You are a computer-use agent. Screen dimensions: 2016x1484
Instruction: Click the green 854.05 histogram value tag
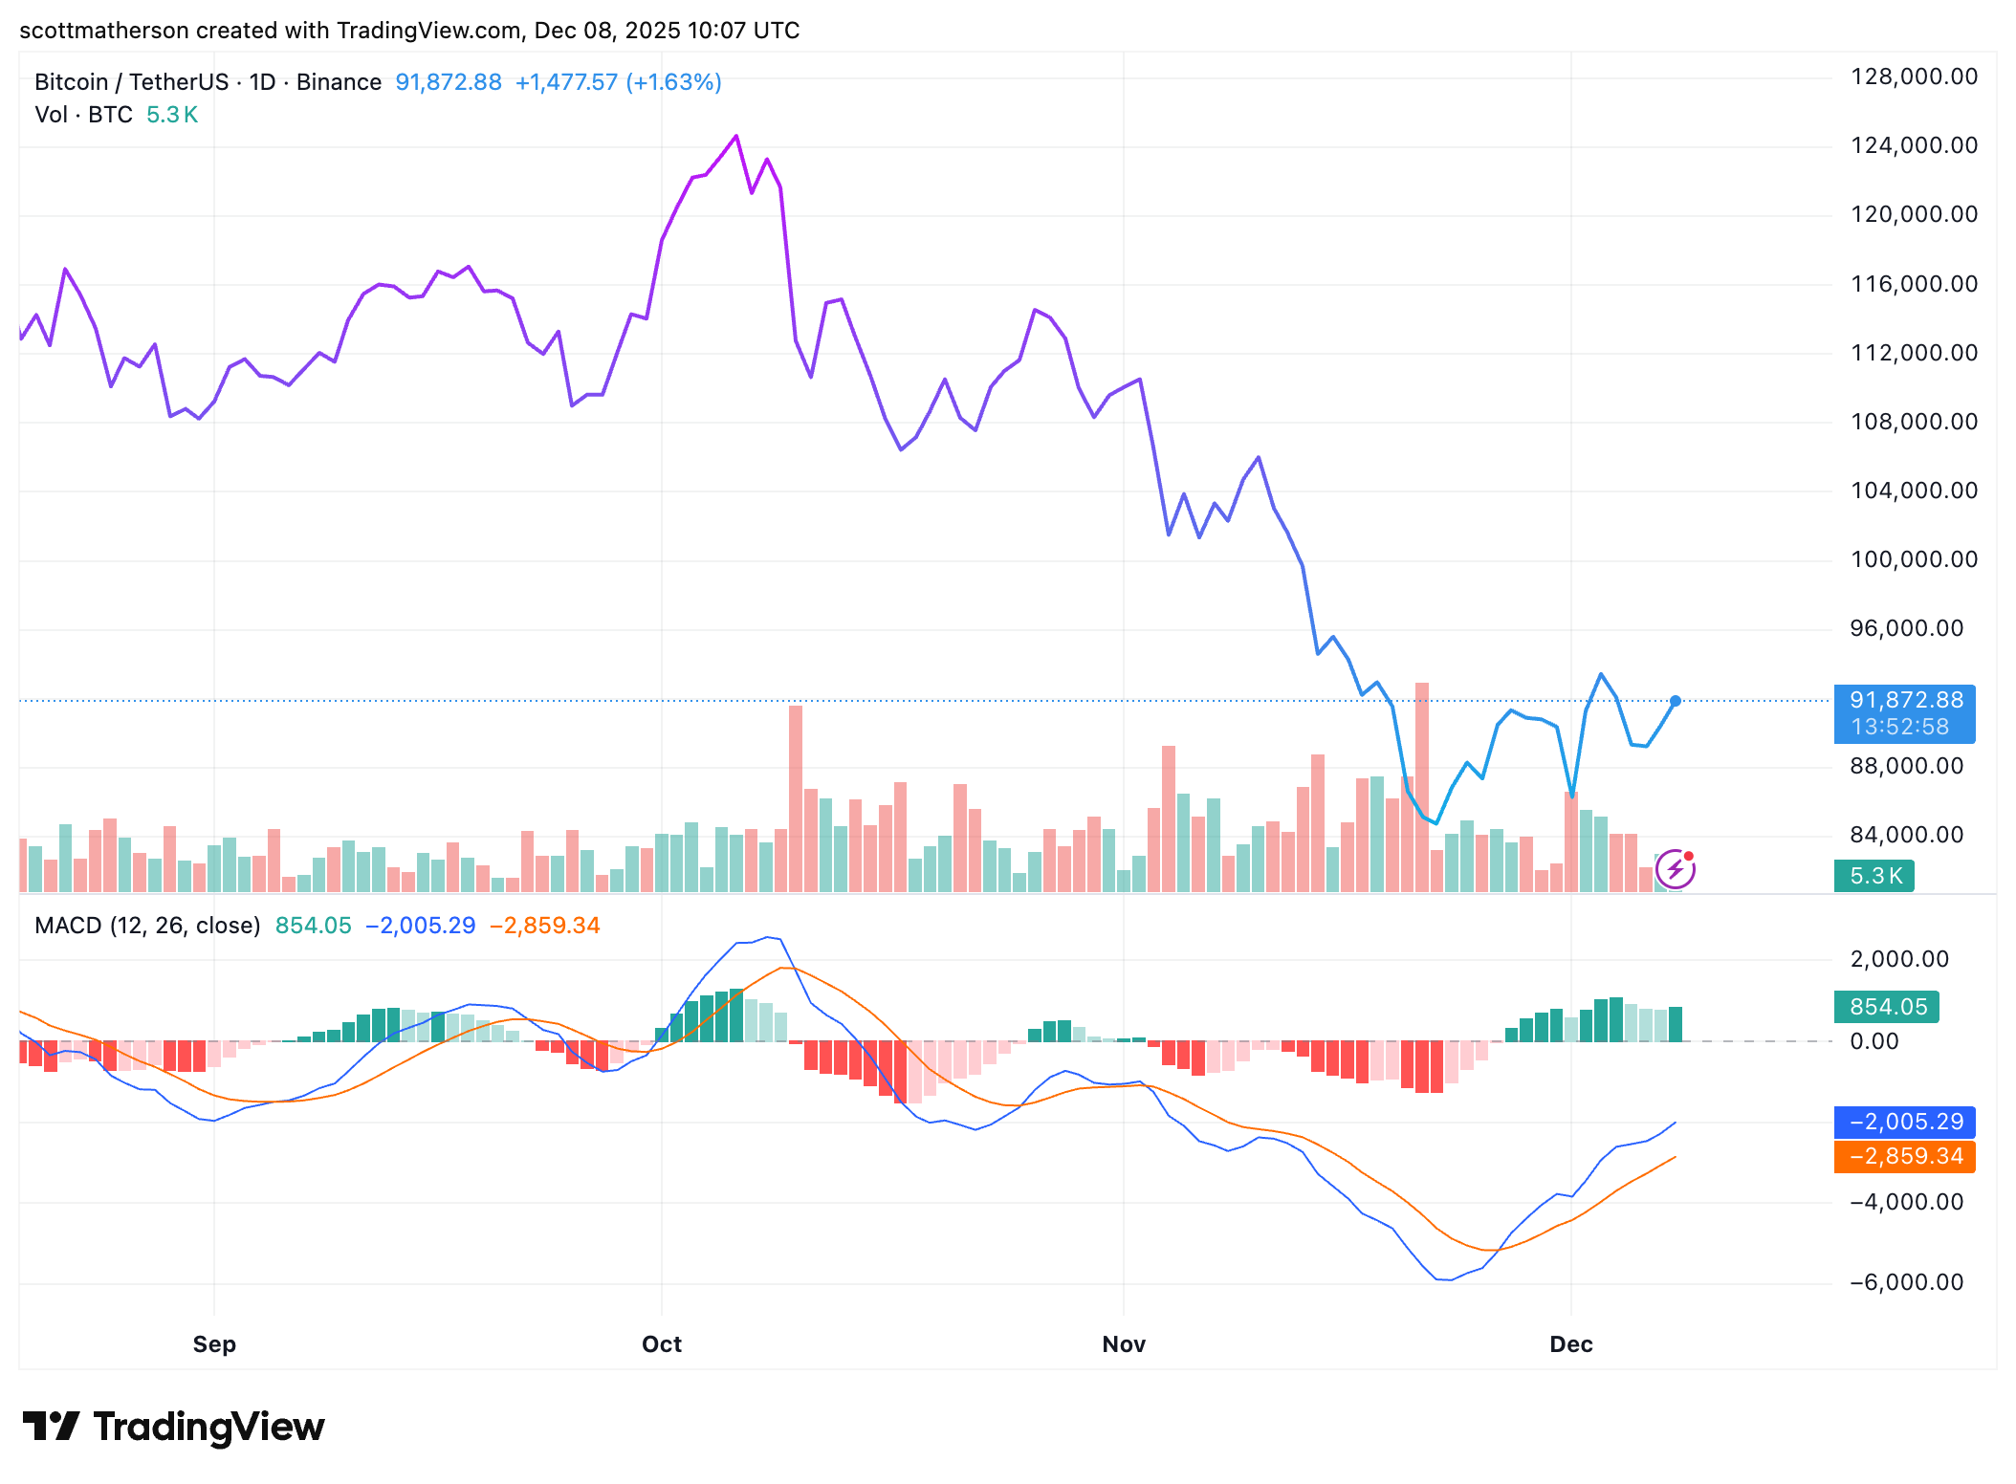click(1887, 1007)
